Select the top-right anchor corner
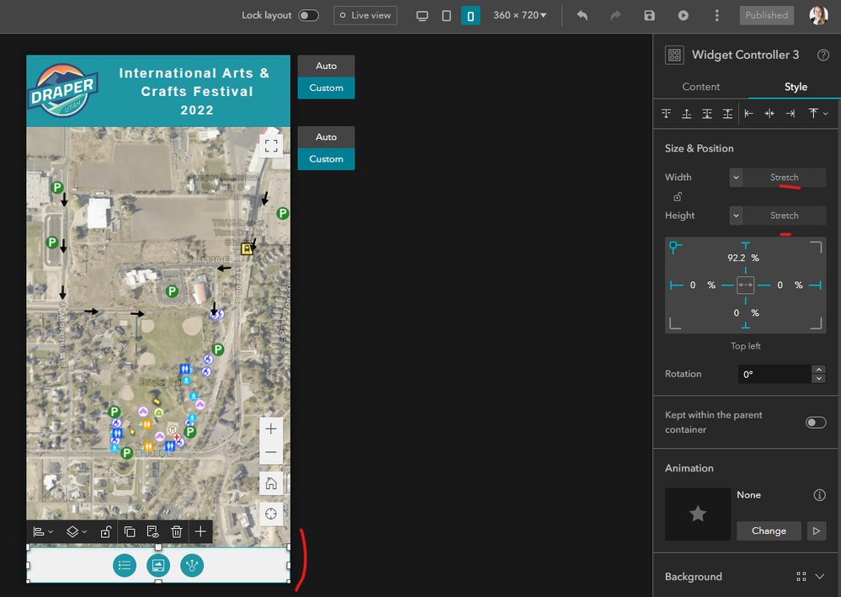The width and height of the screenshot is (841, 597). click(x=816, y=248)
